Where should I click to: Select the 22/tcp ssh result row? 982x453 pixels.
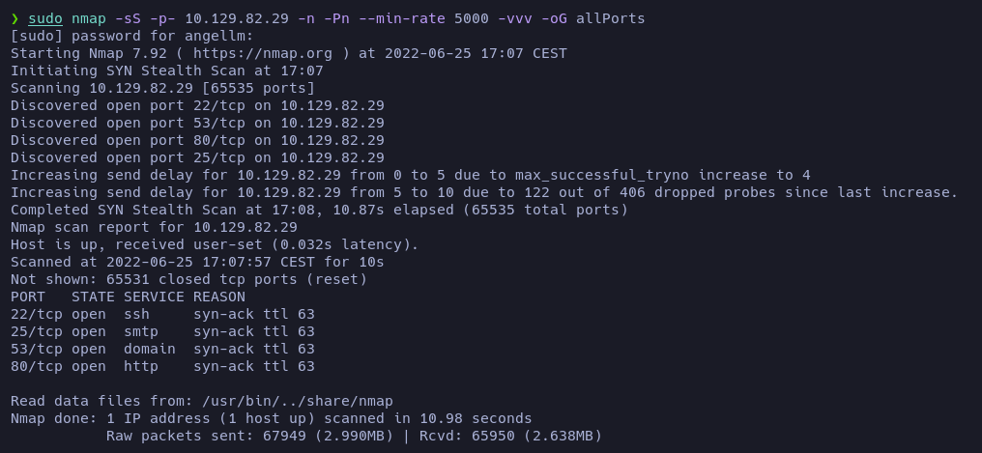[x=162, y=314]
